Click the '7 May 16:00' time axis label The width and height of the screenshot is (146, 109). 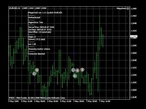pos(105,101)
